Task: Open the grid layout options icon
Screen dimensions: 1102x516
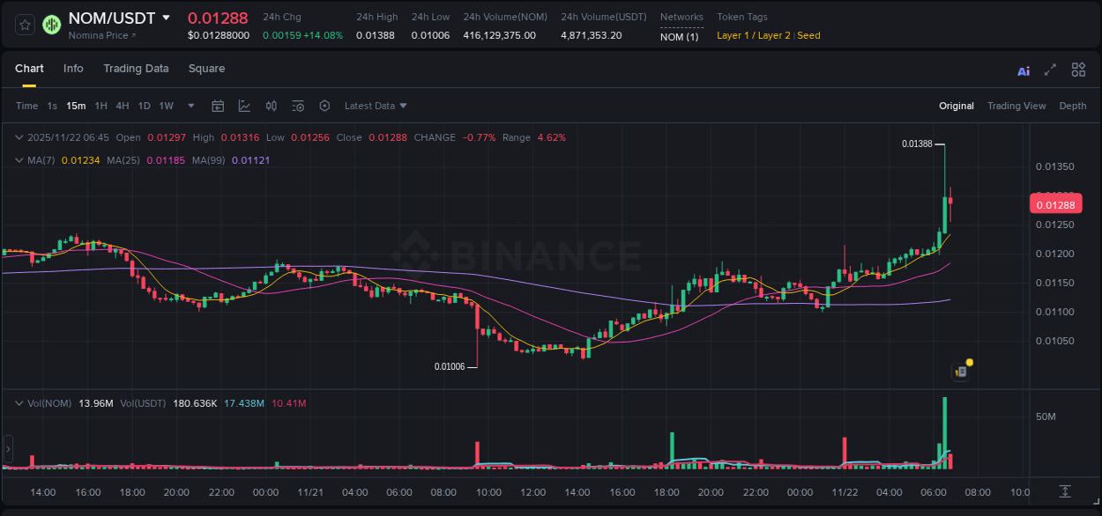Action: point(1078,70)
